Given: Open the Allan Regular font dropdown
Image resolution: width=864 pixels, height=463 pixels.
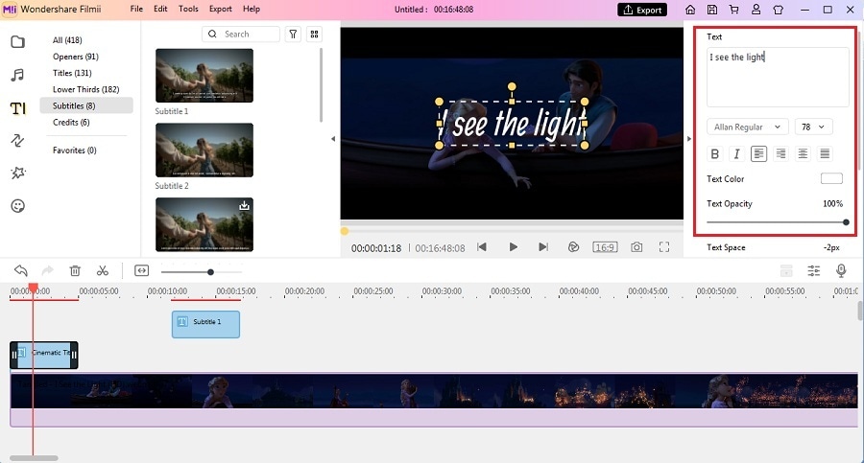Looking at the screenshot, I should 748,127.
